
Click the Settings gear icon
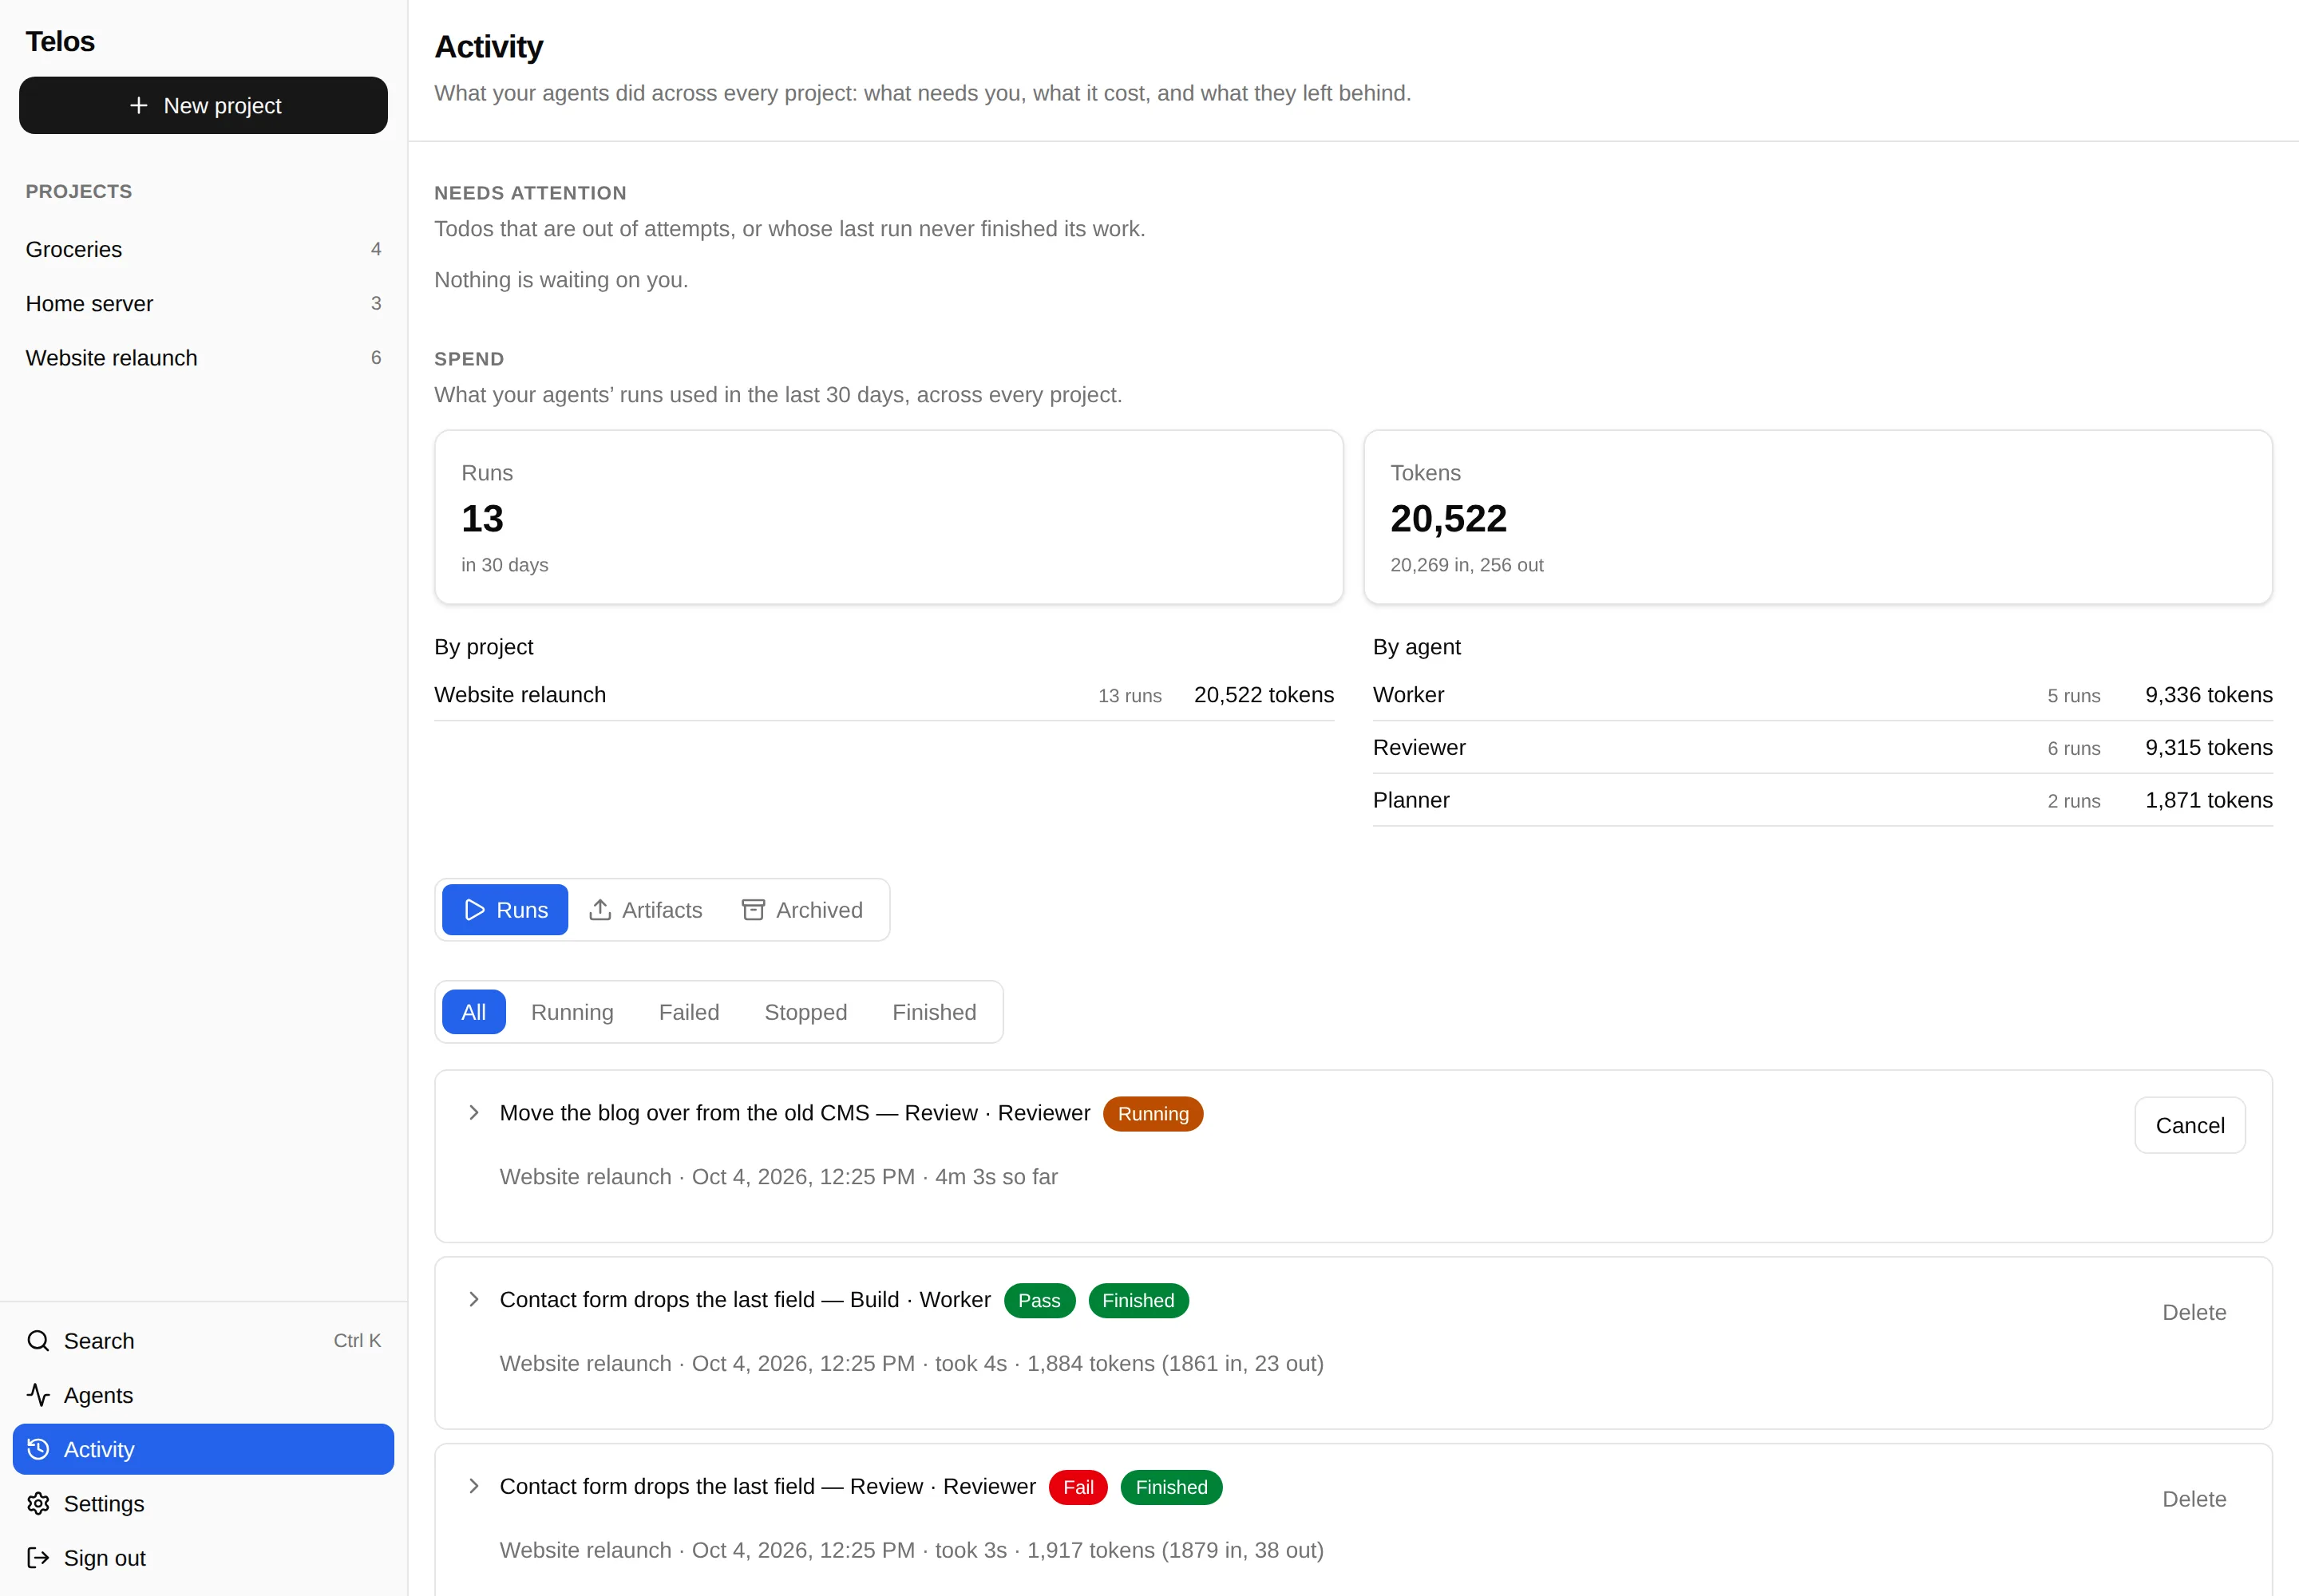point(38,1504)
